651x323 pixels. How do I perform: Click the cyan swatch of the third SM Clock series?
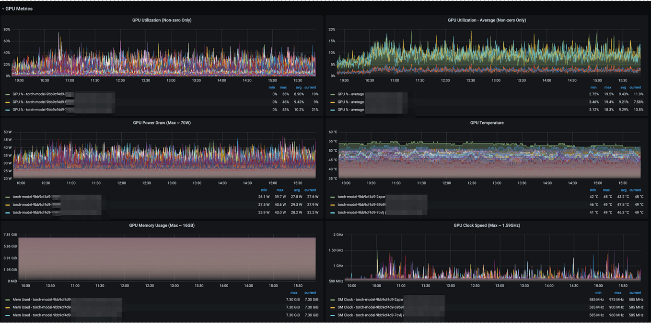click(x=333, y=315)
